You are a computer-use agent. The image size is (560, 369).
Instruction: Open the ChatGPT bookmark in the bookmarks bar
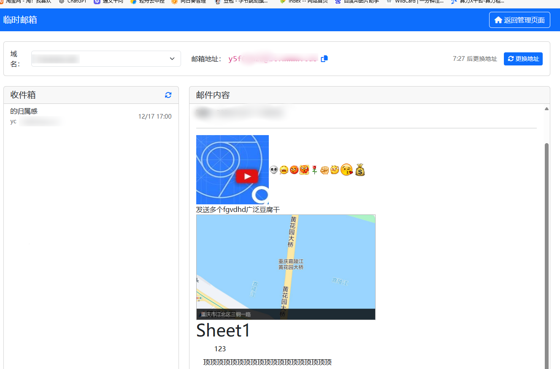[76, 2]
